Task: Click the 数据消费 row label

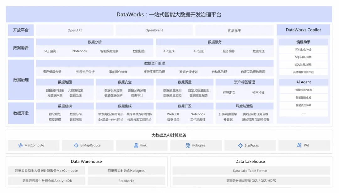Action: point(21,48)
